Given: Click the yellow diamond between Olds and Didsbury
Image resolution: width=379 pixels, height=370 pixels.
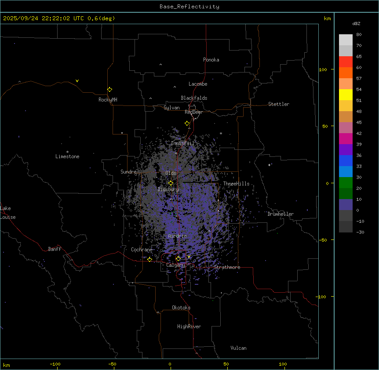Looking at the screenshot, I should coord(171,183).
